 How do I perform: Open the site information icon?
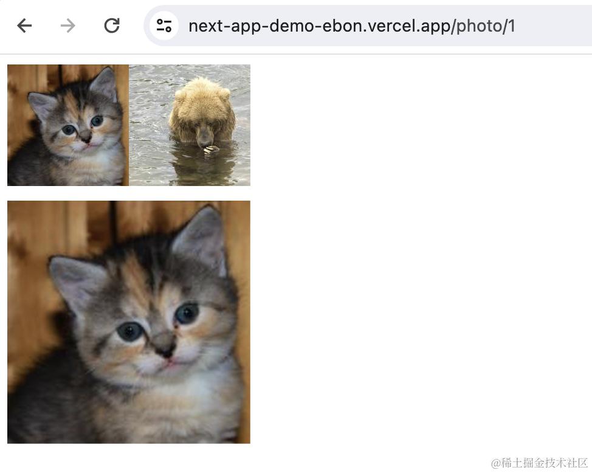coord(164,26)
